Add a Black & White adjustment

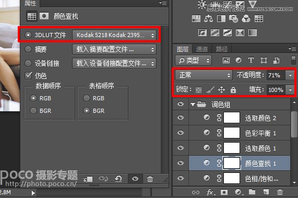point(221,19)
